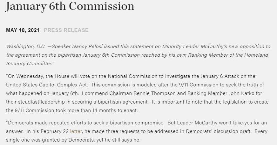This screenshot has height=145, width=277.
Task: Click the PRESS RELEASE category label
Action: [x=66, y=30]
